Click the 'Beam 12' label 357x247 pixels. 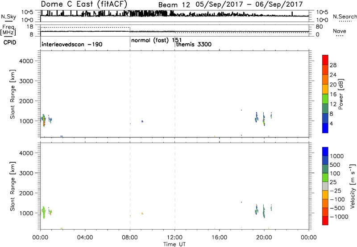pyautogui.click(x=174, y=5)
